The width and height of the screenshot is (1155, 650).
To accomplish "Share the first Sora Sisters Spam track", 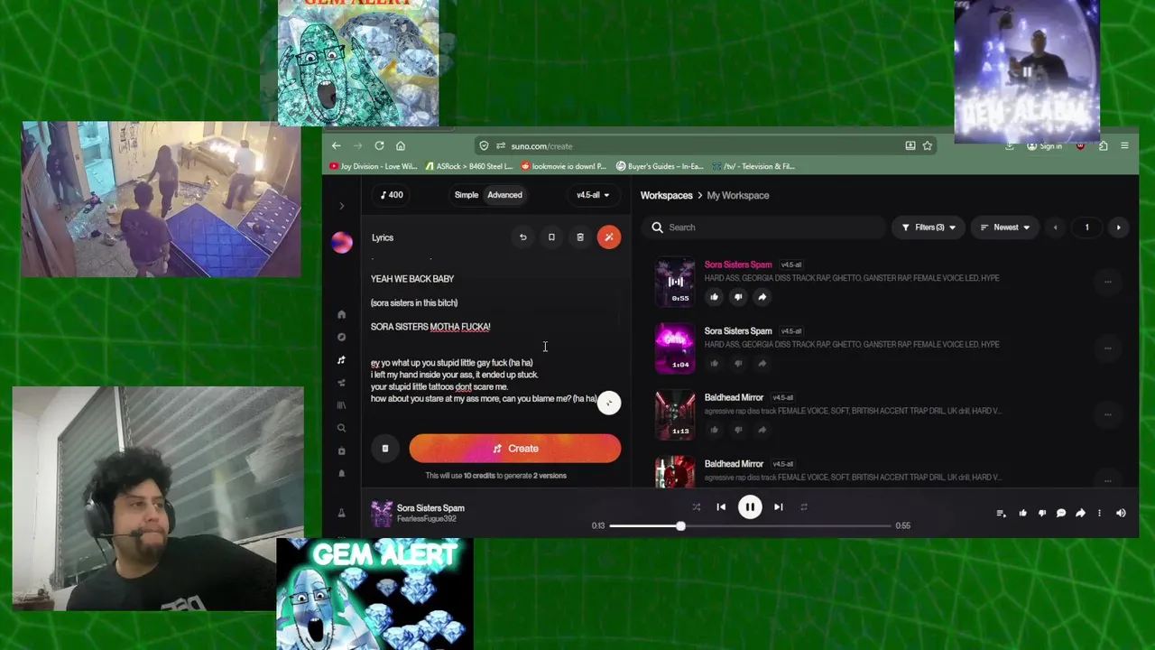I will pyautogui.click(x=762, y=297).
